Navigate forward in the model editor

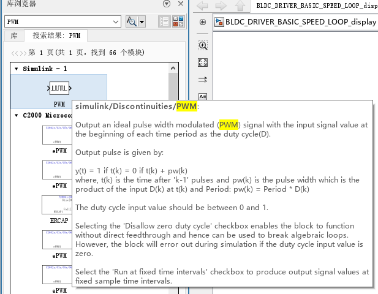pos(221,6)
